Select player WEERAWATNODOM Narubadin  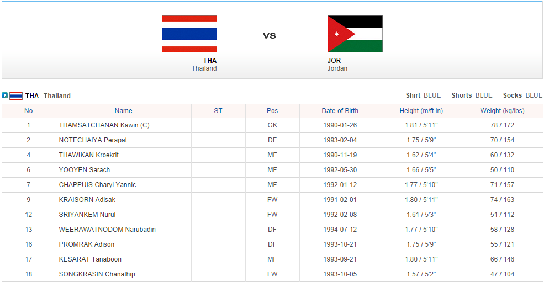tap(107, 230)
